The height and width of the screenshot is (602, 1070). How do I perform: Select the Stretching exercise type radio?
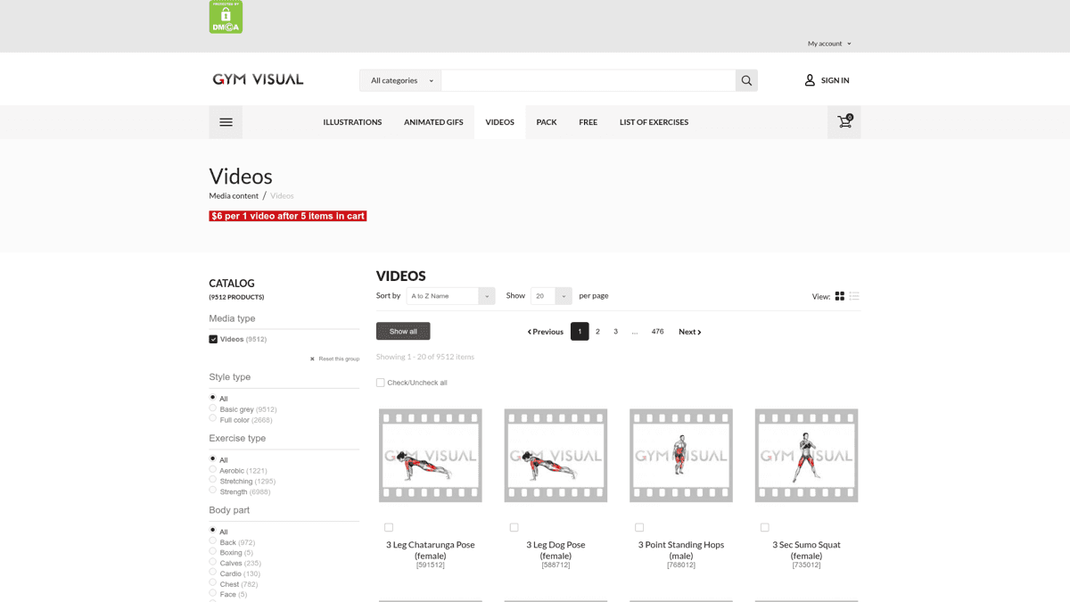tap(212, 480)
